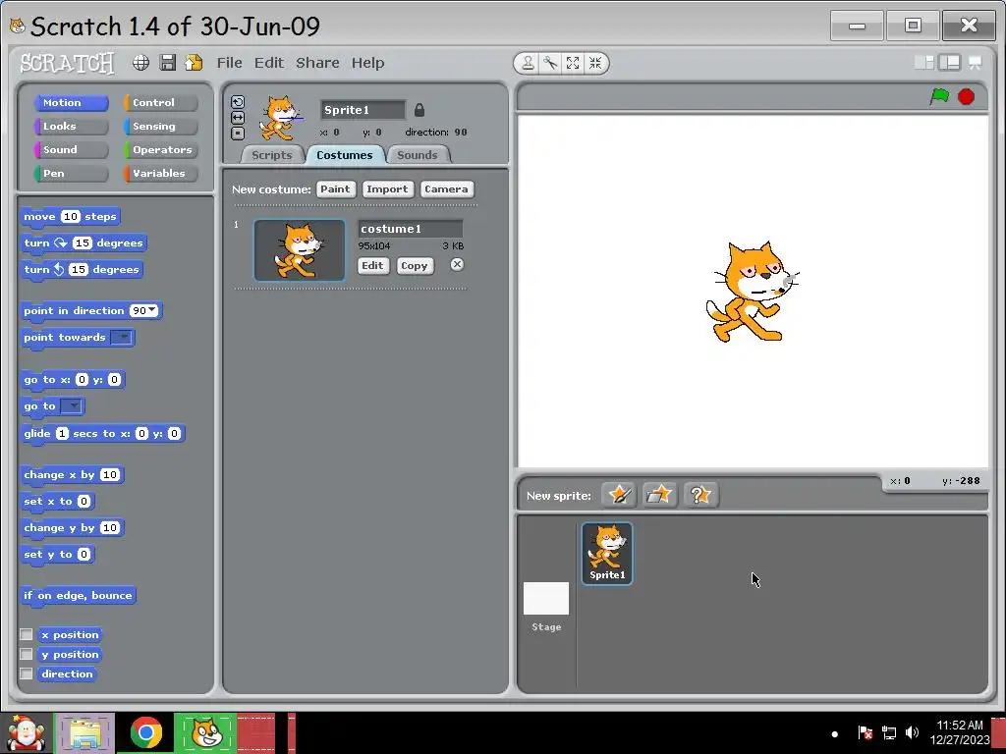This screenshot has width=1006, height=754.
Task: Click the share project icon
Action: pyautogui.click(x=194, y=62)
